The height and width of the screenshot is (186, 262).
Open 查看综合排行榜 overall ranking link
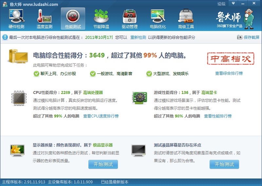tap(229, 73)
